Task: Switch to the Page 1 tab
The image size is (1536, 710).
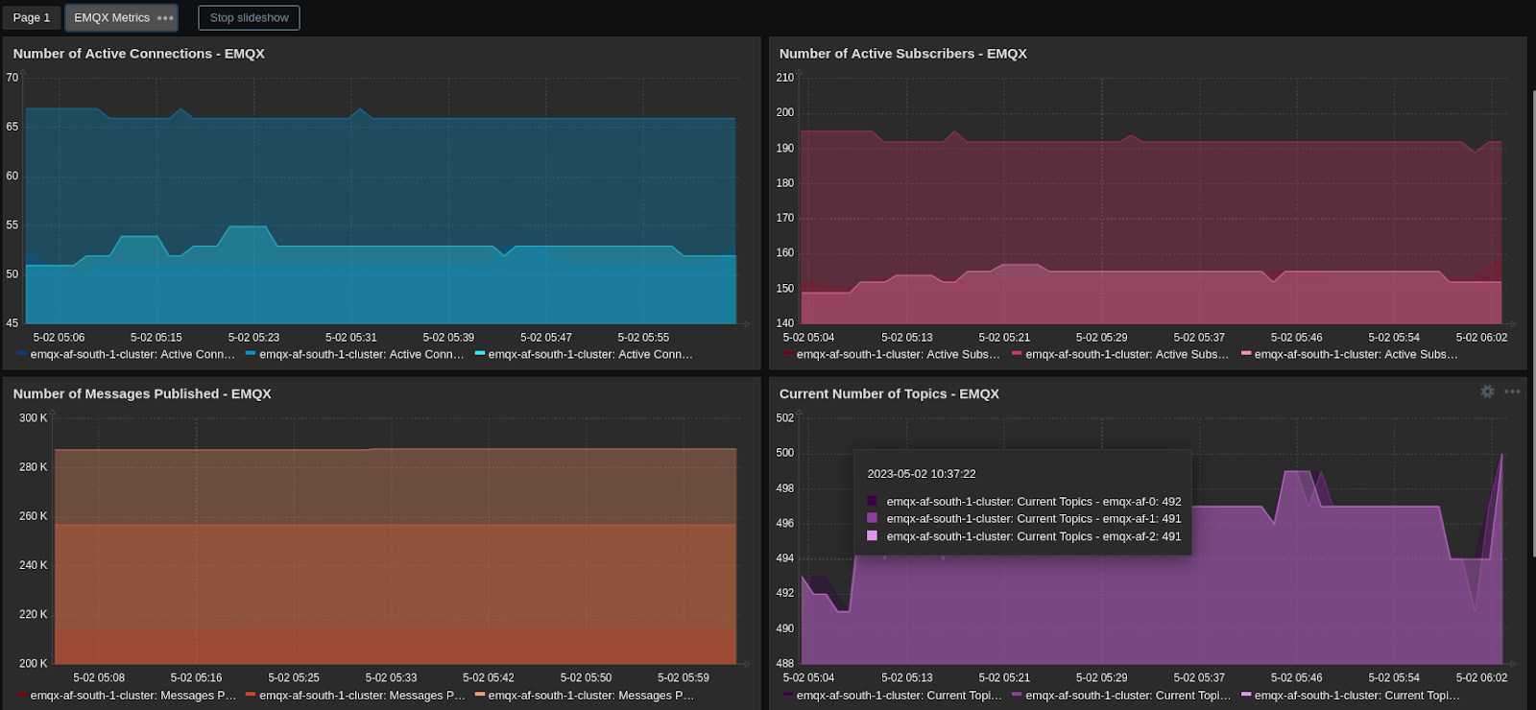Action: (32, 17)
